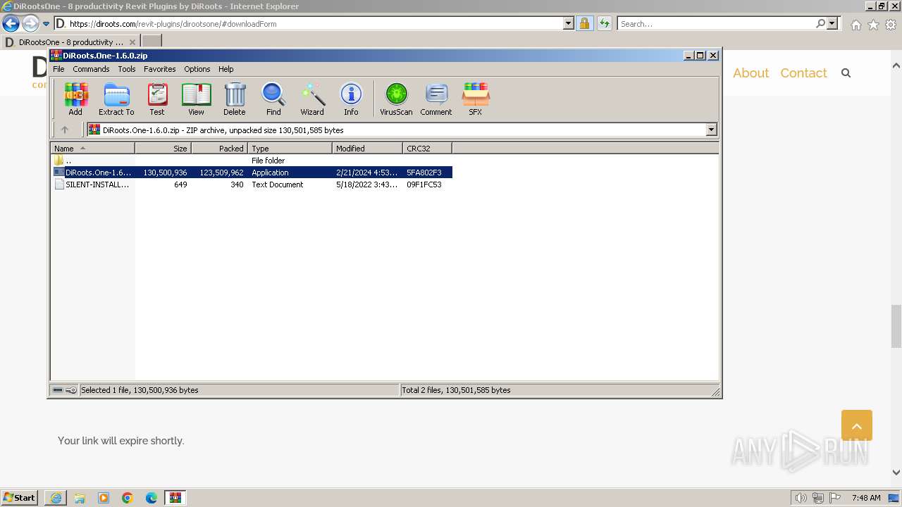Click the search icon next to Contact
The image size is (902, 507).
point(846,73)
